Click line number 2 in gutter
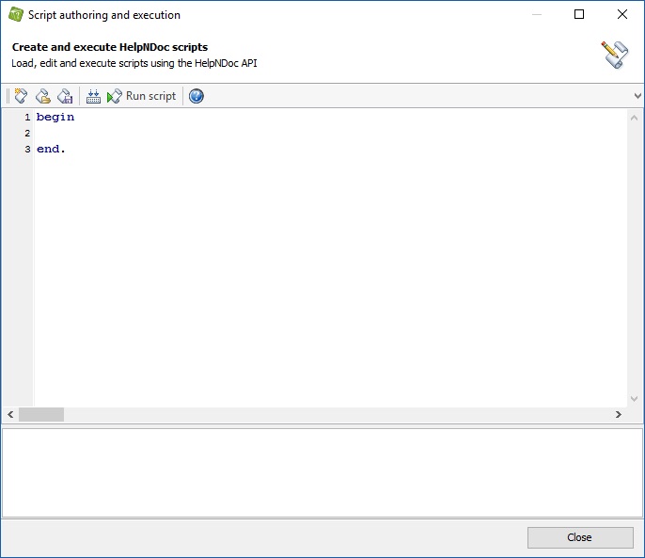 click(27, 133)
